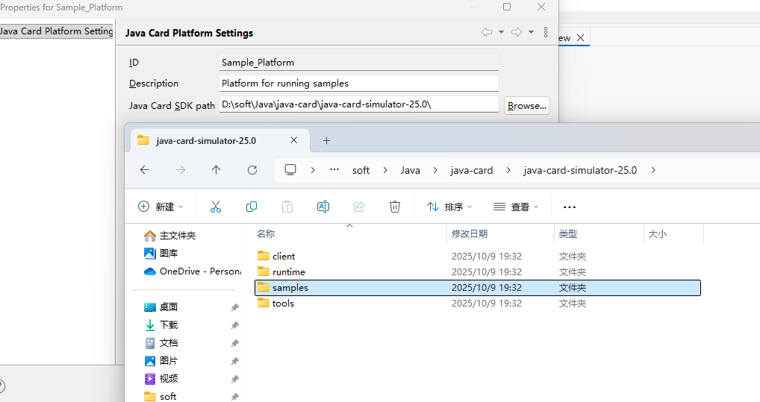Go up one folder level

[217, 170]
